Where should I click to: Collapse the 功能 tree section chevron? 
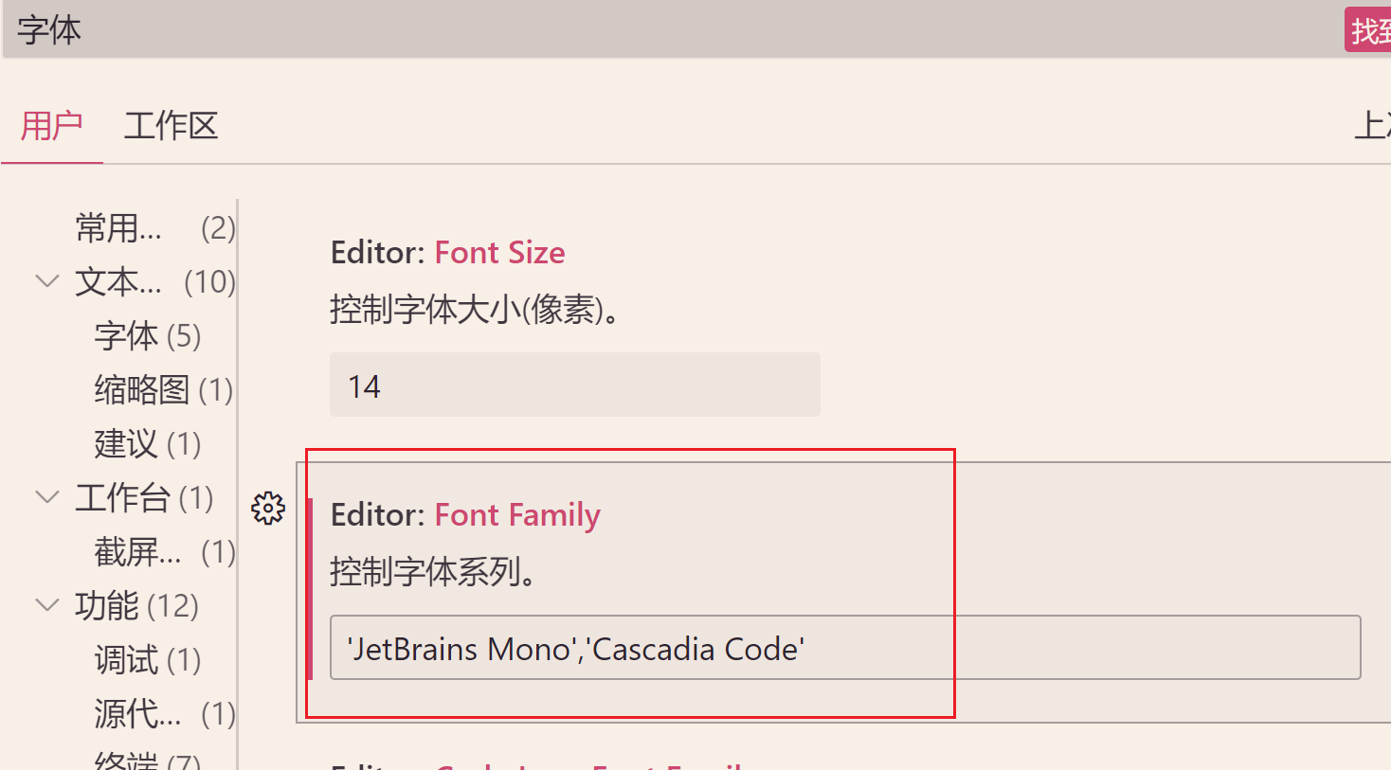pyautogui.click(x=47, y=605)
